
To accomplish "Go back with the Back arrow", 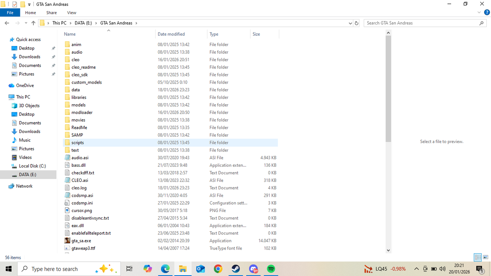I will click(x=7, y=23).
